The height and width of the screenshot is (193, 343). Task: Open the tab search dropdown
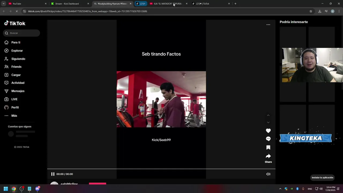pos(3,4)
